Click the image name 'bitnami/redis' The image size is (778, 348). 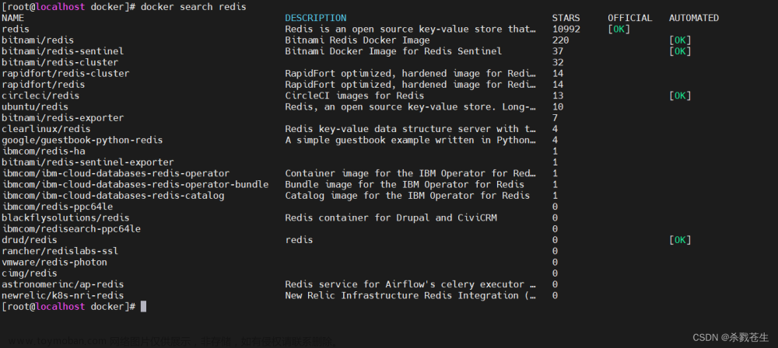(37, 40)
